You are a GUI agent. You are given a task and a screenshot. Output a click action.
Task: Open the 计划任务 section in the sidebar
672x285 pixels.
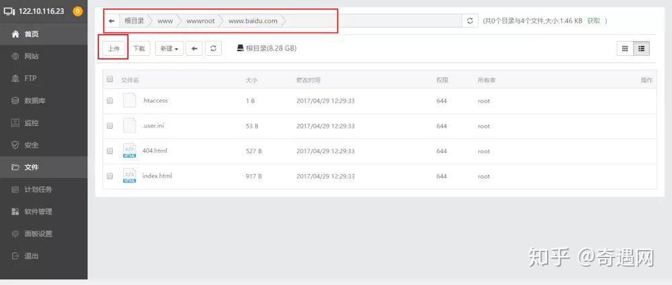point(44,190)
